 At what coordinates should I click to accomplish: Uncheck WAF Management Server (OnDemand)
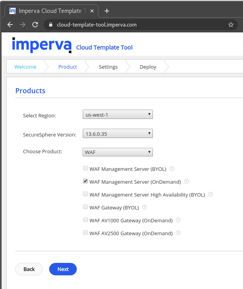85,181
